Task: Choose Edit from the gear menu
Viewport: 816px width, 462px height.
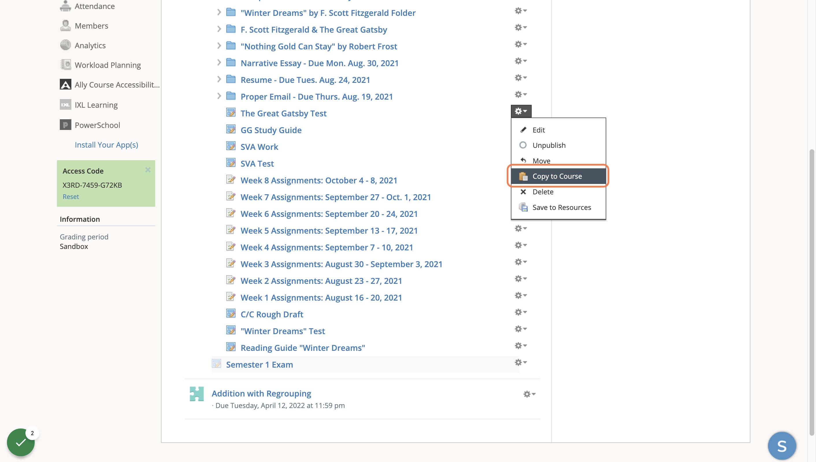Action: click(x=558, y=130)
